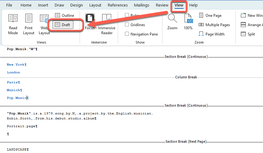Show the Navigation Pane checkbox

[127, 34]
